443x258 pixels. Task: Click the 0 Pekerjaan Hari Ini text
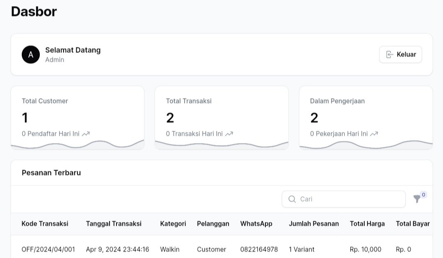(x=339, y=134)
